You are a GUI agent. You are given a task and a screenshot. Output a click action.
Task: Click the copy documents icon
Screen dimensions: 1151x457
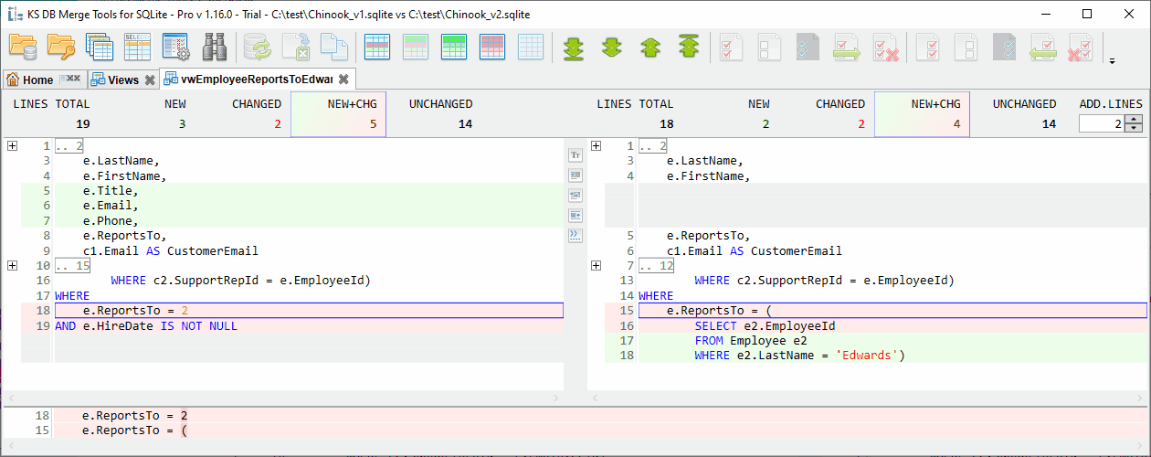pos(333,47)
